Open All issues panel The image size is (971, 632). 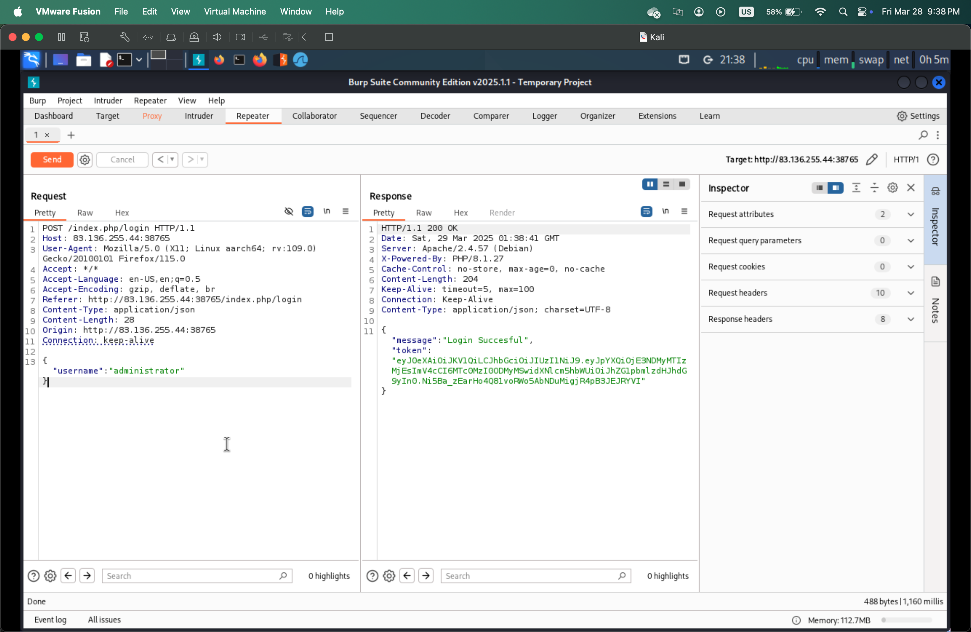click(104, 620)
